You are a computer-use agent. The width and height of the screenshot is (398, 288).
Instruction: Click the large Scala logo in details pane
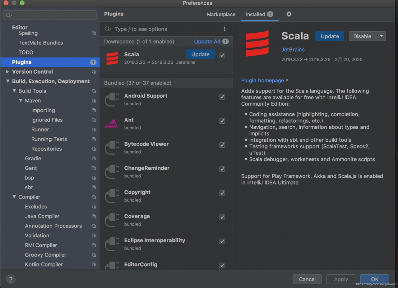pyautogui.click(x=257, y=43)
